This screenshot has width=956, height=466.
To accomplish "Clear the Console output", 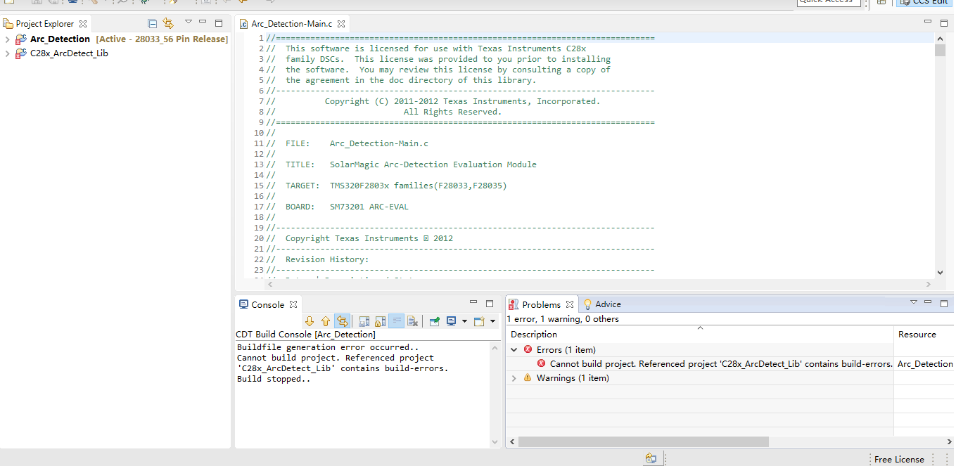I will point(412,321).
